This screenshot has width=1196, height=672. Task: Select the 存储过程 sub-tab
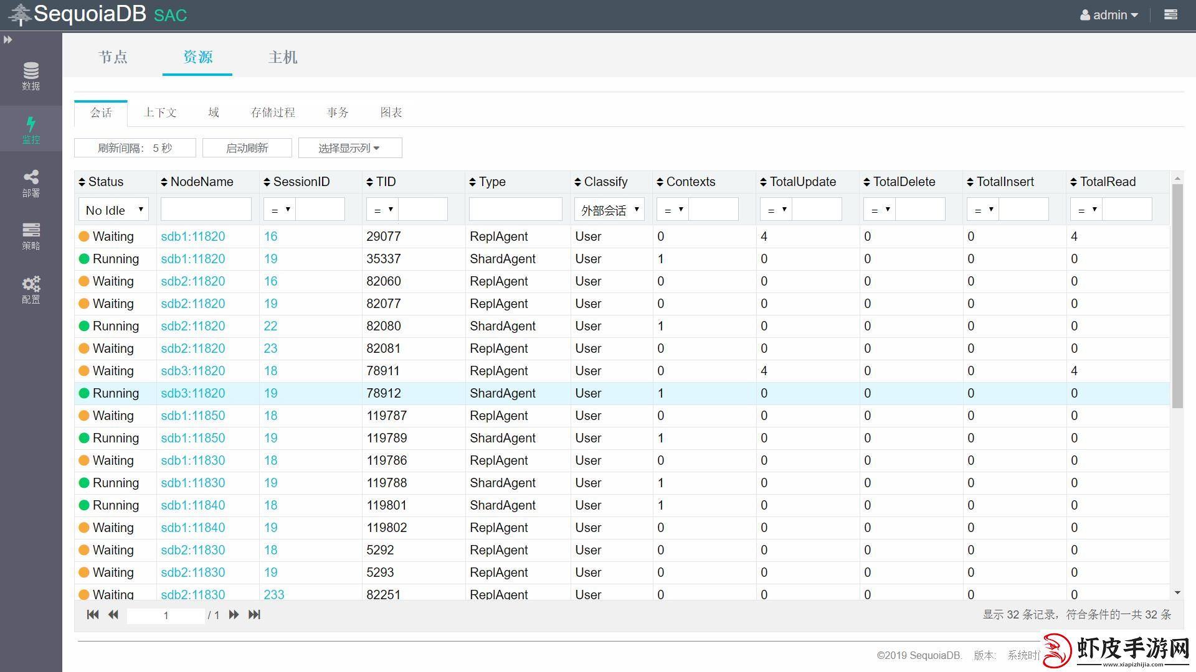pyautogui.click(x=273, y=113)
